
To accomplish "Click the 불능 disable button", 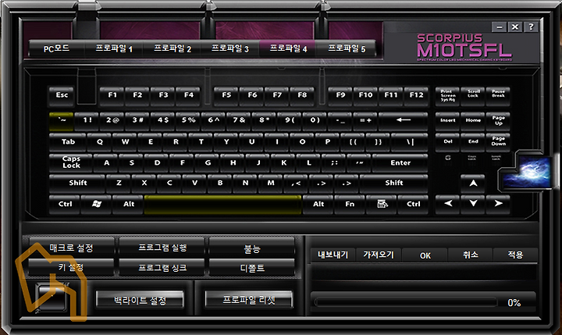I will [252, 248].
